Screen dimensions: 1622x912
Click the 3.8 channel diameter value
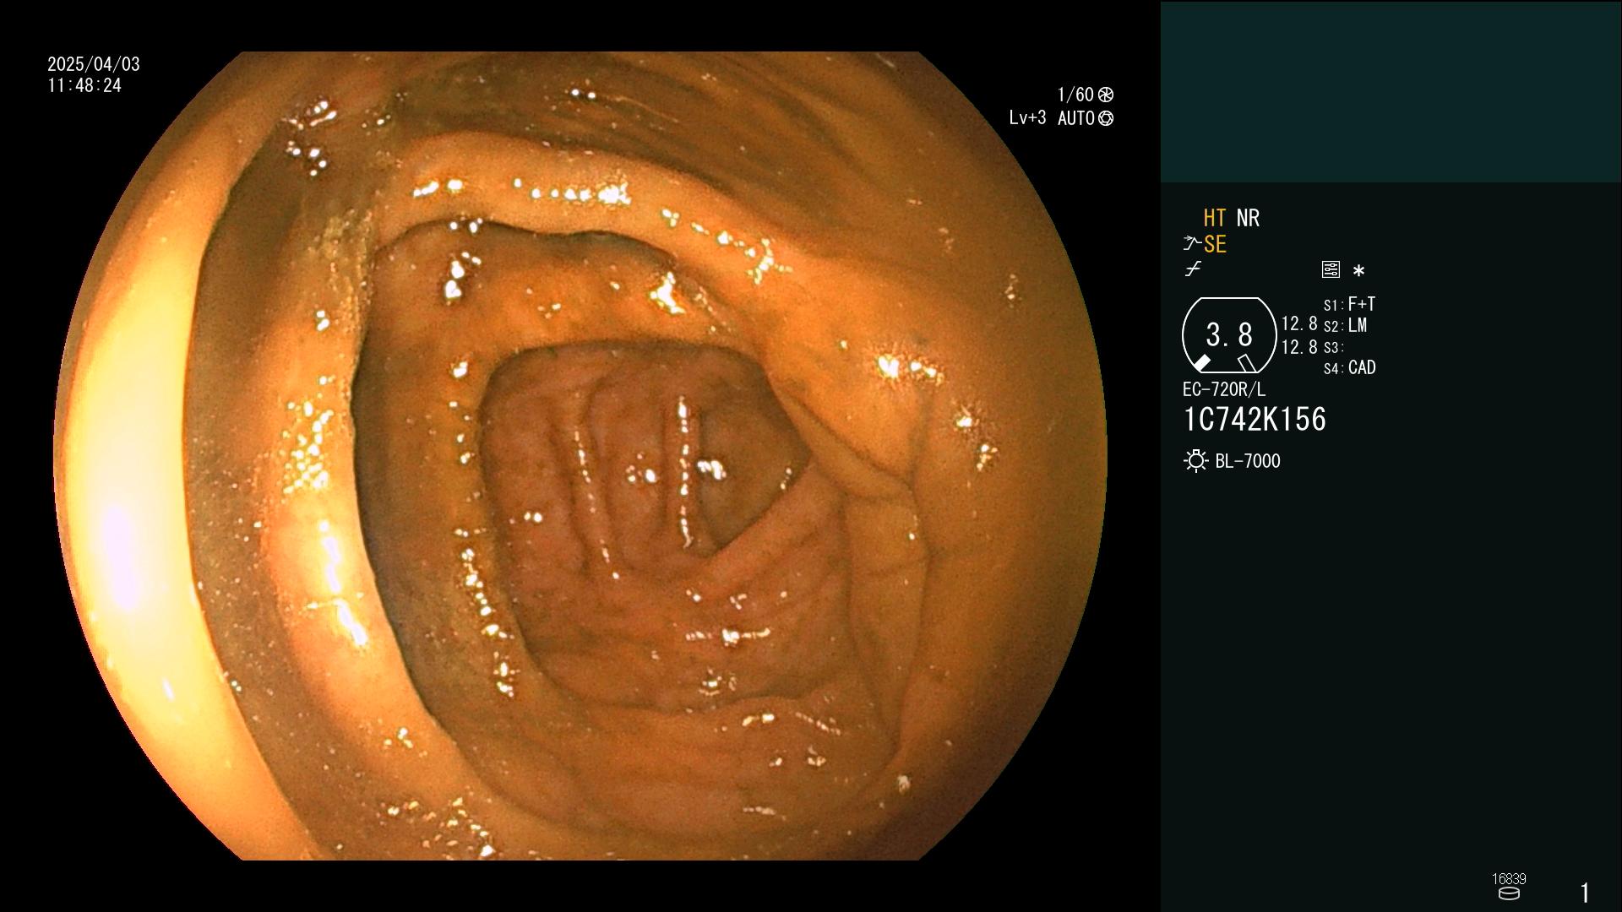[1229, 335]
